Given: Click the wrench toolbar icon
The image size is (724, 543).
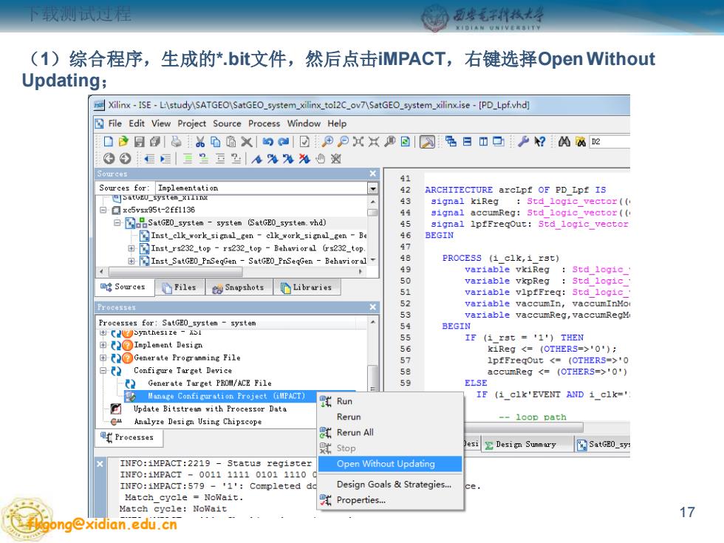Looking at the screenshot, I should 523,142.
